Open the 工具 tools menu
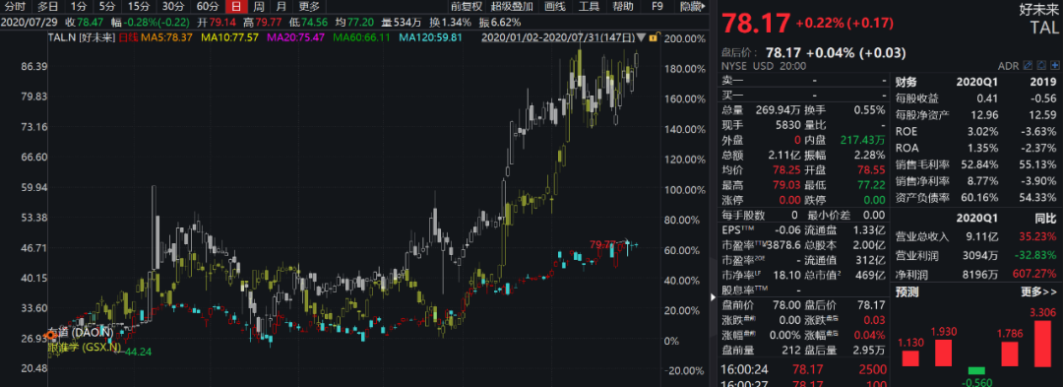1063x387 pixels. [x=589, y=7]
